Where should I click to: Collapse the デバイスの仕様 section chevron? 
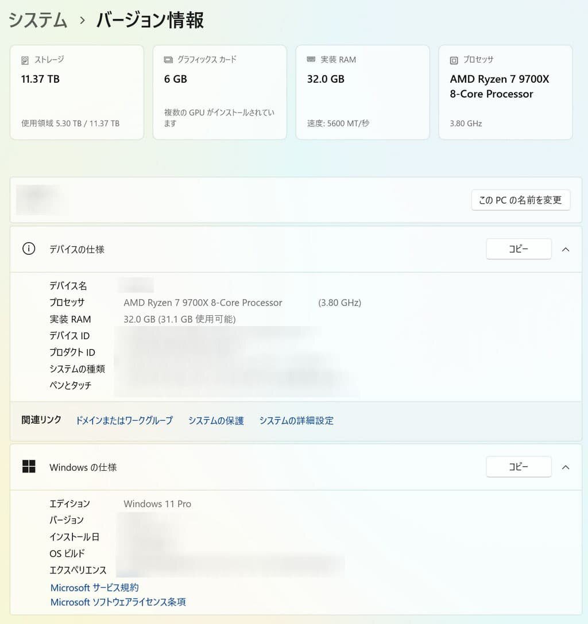tap(565, 249)
